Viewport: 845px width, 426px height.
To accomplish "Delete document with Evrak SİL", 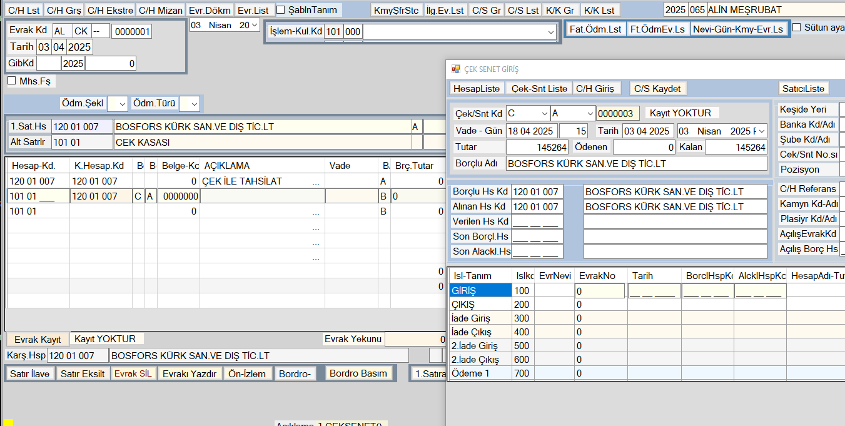I will point(133,373).
